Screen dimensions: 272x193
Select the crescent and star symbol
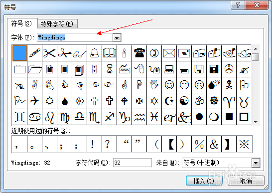[x=169, y=101]
